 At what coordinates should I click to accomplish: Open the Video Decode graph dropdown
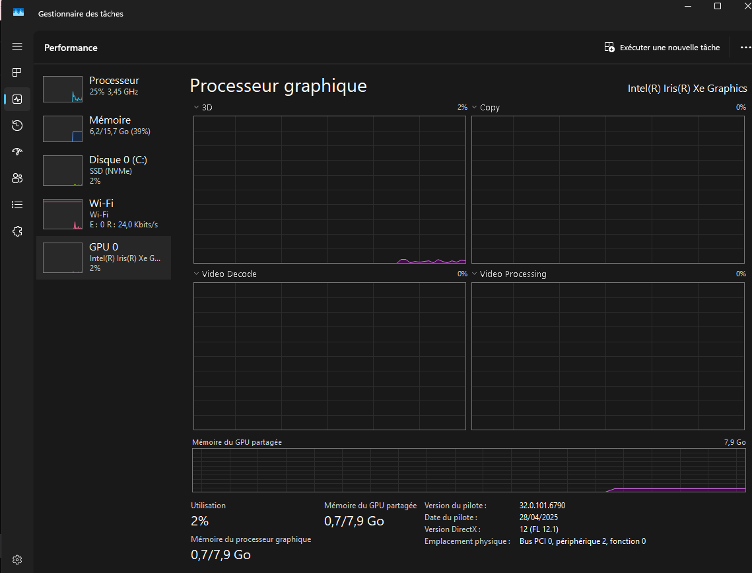tap(197, 274)
